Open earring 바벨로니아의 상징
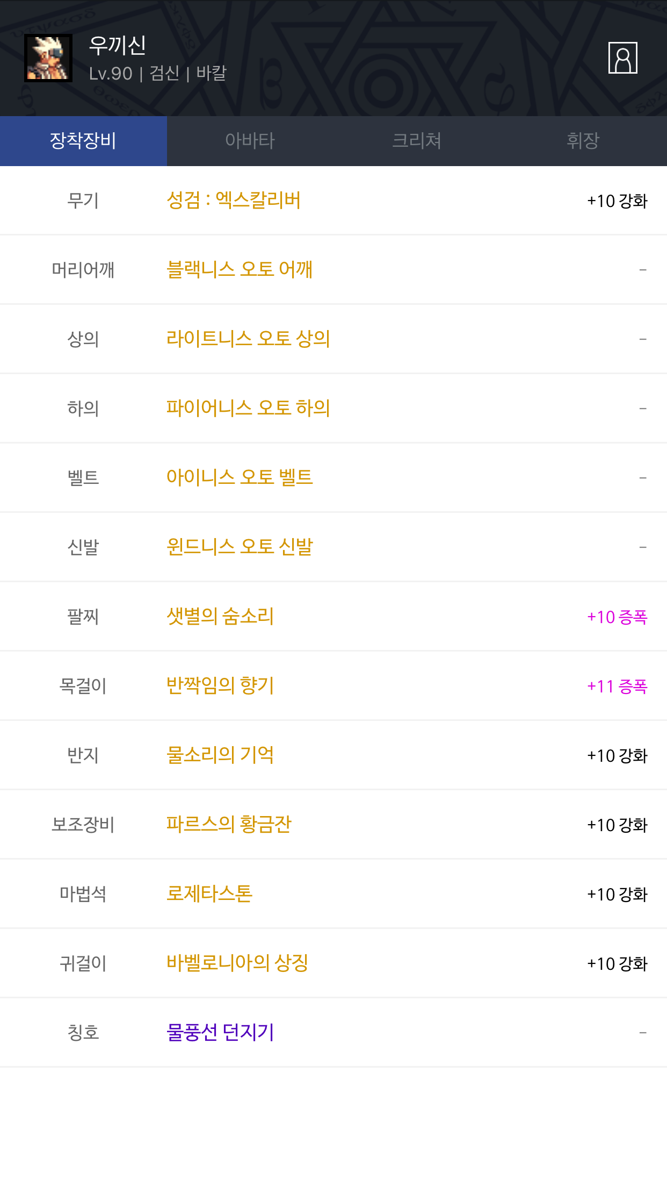667x1187 pixels. point(237,963)
